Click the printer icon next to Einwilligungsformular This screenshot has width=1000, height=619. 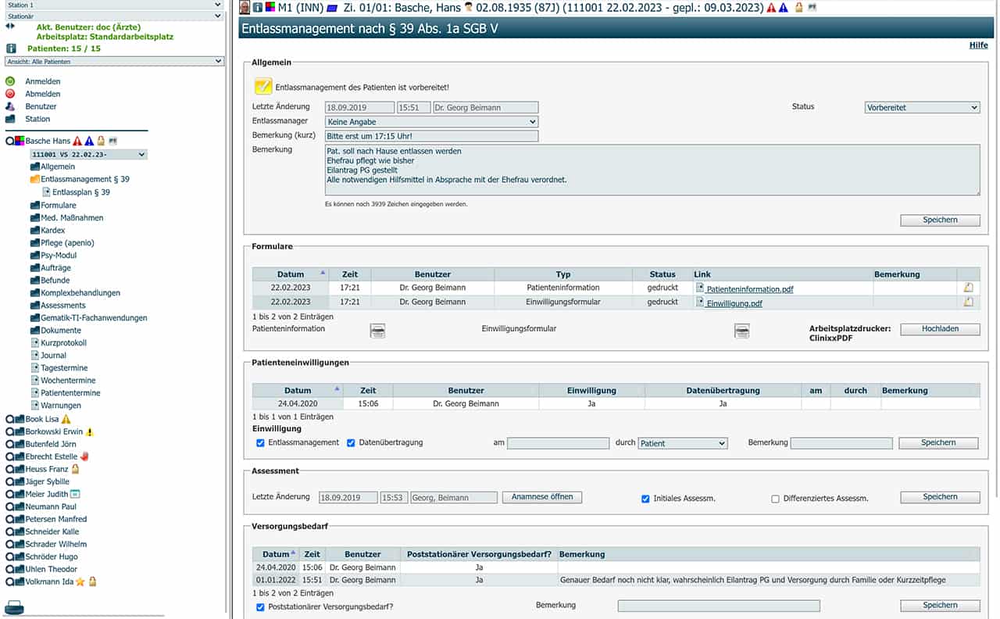pos(741,331)
